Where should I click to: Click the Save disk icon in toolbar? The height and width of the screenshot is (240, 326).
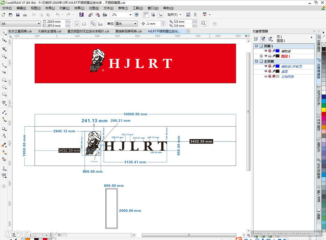pyautogui.click(x=18, y=15)
